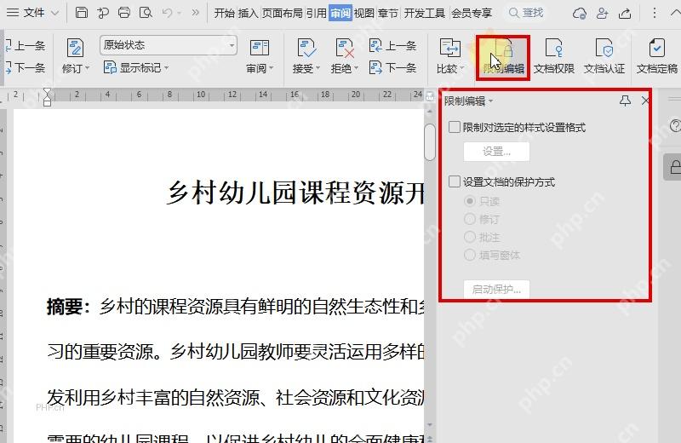Image resolution: width=681 pixels, height=443 pixels.
Task: Click the scroll down arrow of document
Action: 430,425
